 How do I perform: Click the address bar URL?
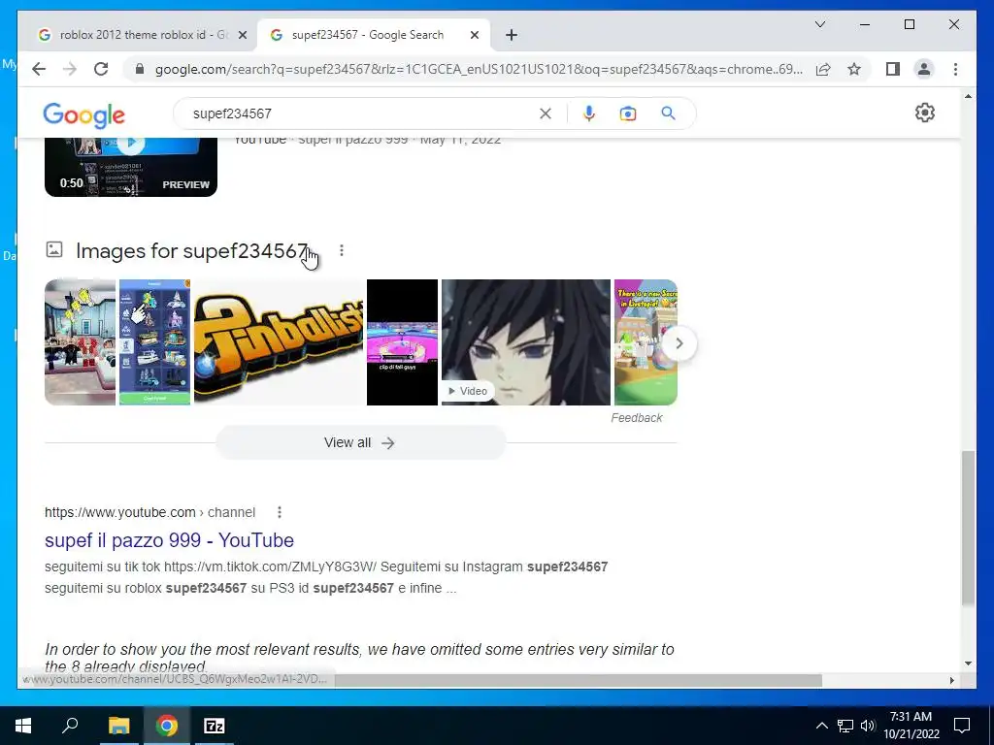(479, 69)
